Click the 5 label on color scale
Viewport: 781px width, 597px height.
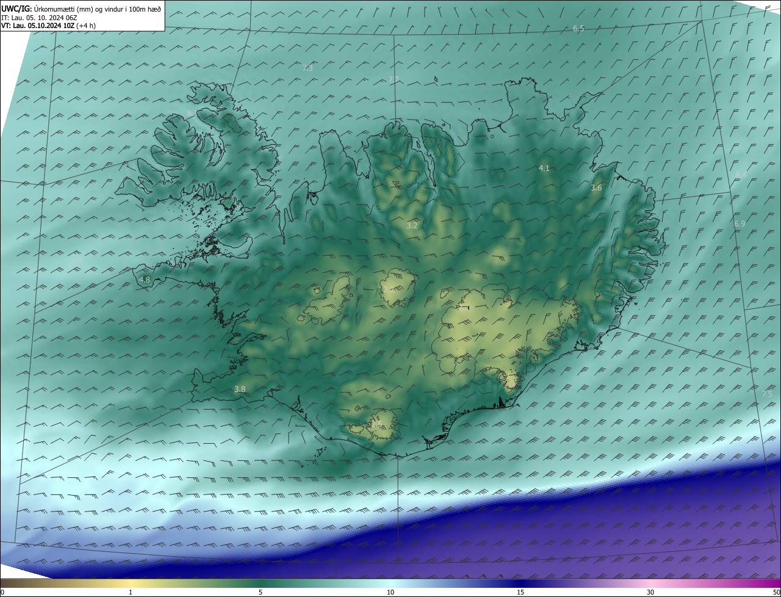(261, 593)
